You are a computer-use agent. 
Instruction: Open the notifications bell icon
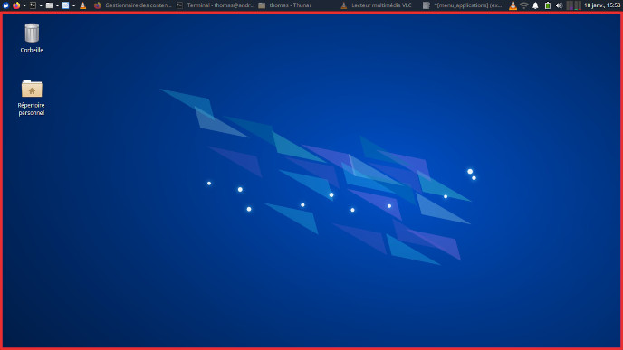pos(535,5)
